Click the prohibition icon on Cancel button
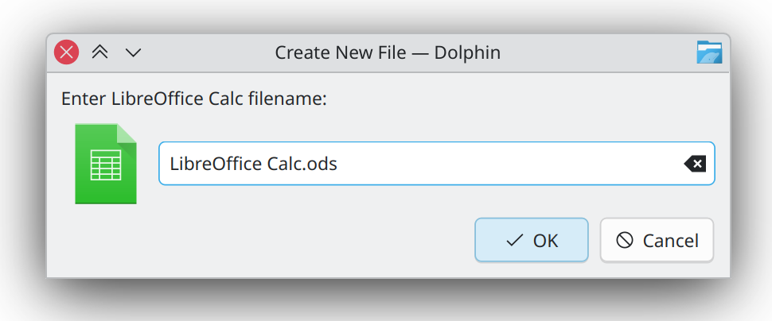The image size is (772, 321). (624, 241)
